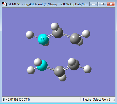The width and height of the screenshot is (117, 104).
Task: Select the central gray carbon of the lower molecule
Action: [59, 71]
